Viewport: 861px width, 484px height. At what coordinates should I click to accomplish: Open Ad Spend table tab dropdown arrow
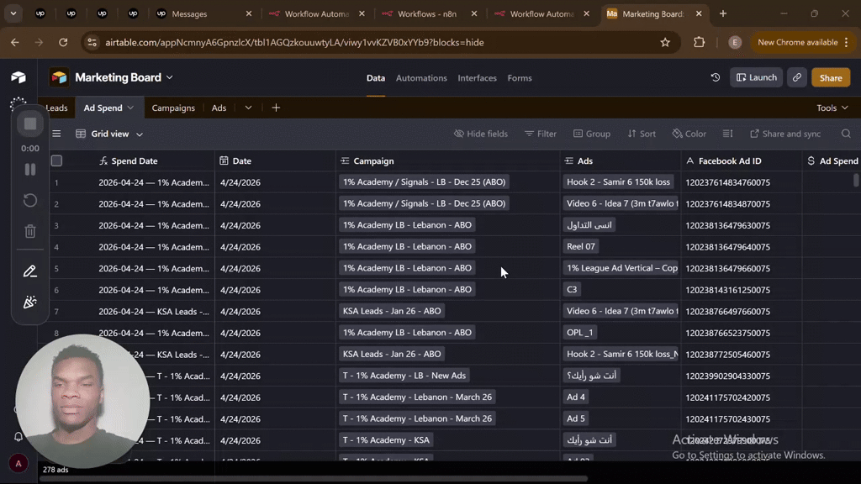point(130,108)
